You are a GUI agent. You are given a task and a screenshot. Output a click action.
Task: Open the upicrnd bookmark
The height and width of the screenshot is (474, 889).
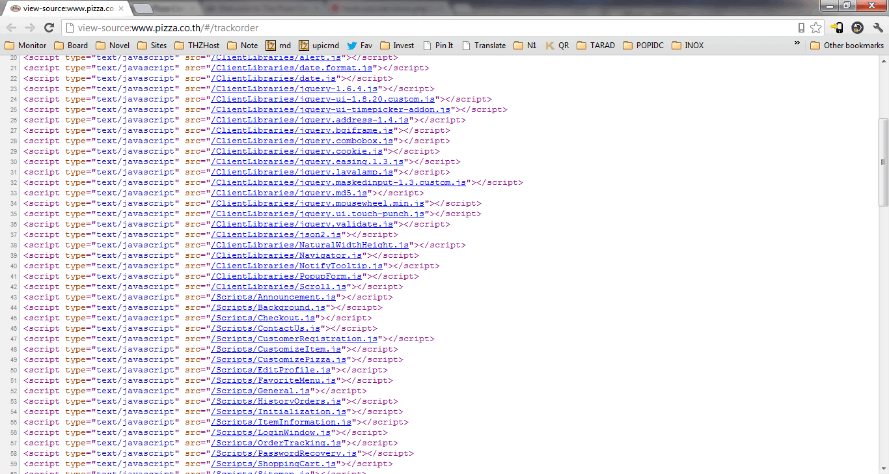tap(318, 46)
